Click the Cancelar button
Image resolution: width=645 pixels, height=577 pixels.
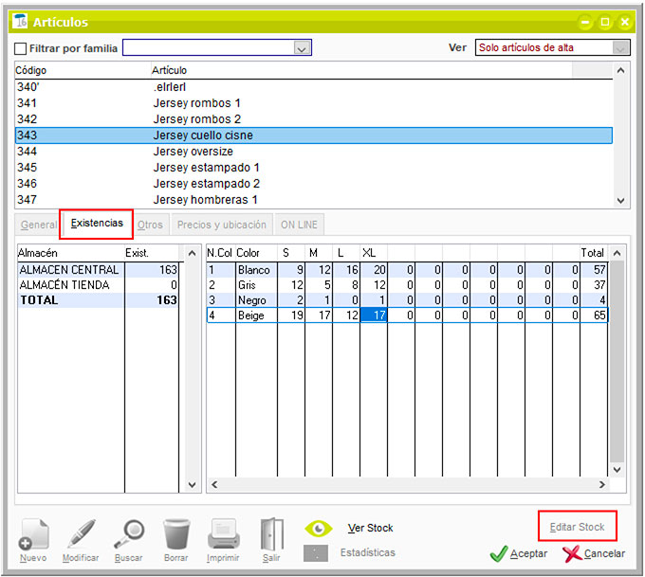click(594, 553)
